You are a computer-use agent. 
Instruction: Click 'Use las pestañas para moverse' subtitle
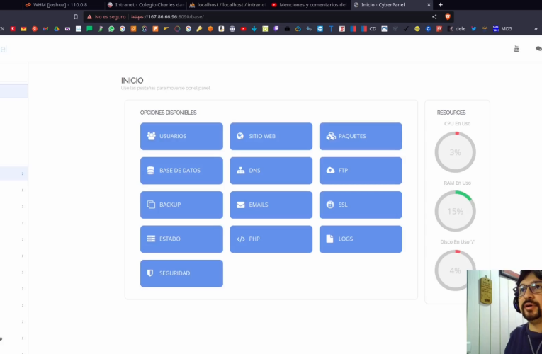166,88
